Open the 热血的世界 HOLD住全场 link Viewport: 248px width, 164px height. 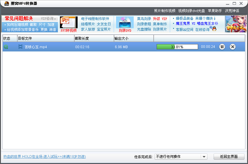pyautogui.click(x=45, y=157)
